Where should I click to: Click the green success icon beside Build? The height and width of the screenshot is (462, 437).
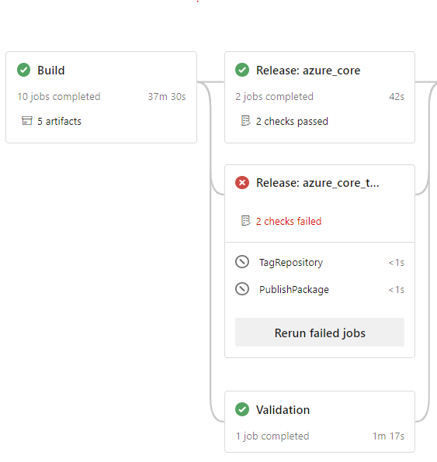tap(23, 70)
